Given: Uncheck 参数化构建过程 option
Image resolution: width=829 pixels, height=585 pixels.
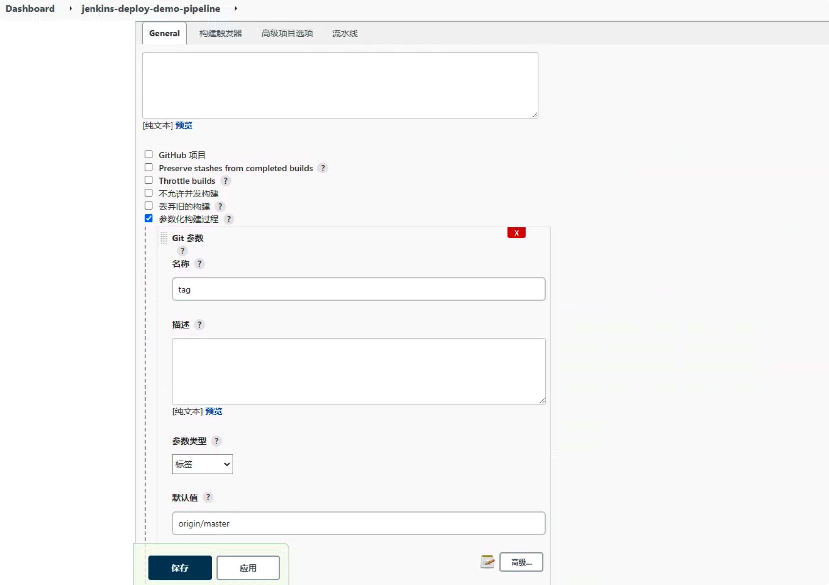Looking at the screenshot, I should 149,218.
